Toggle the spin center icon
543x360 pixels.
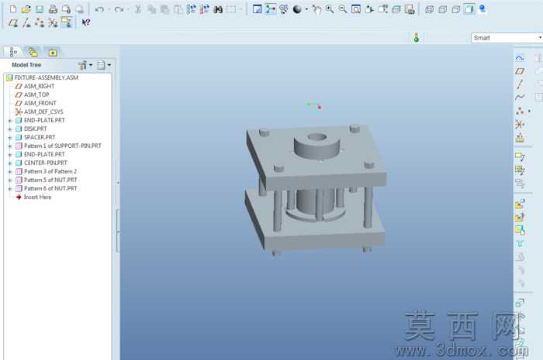pos(271,9)
